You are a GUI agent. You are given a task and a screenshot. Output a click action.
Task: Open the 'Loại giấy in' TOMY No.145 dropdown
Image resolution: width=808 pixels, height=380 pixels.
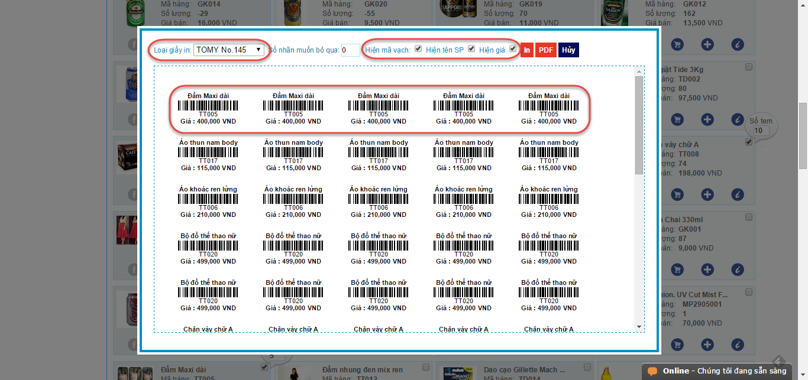coord(229,50)
